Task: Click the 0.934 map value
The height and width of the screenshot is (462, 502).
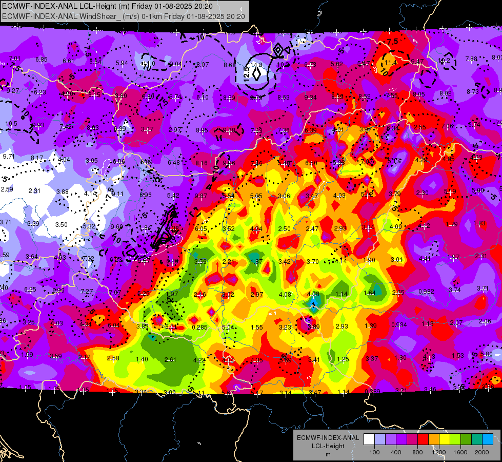Action: (398, 325)
